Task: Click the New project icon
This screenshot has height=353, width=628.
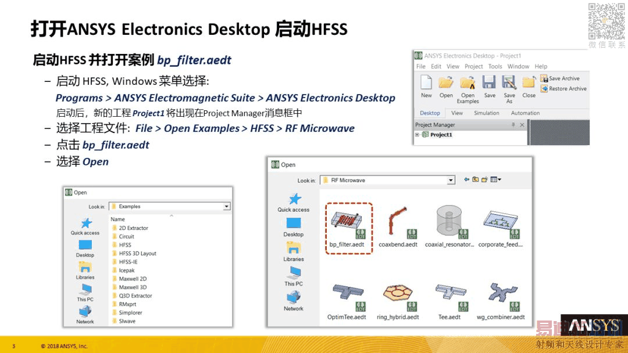Action: (x=426, y=87)
